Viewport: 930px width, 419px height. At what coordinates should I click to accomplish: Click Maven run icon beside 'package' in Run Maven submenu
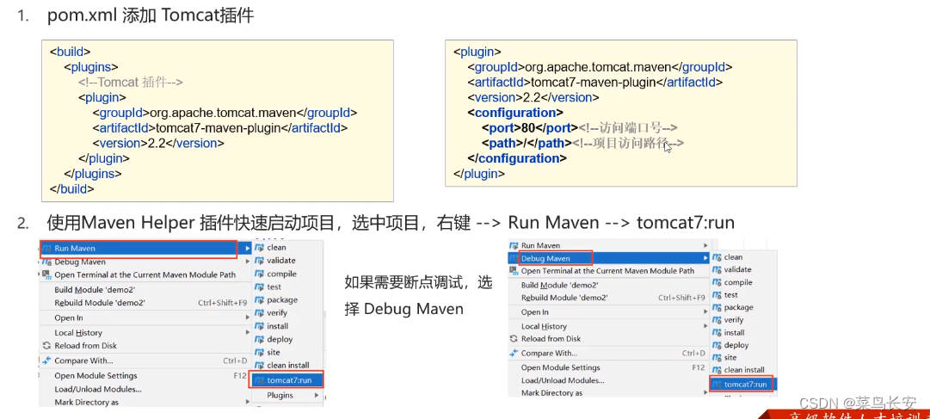pyautogui.click(x=259, y=299)
